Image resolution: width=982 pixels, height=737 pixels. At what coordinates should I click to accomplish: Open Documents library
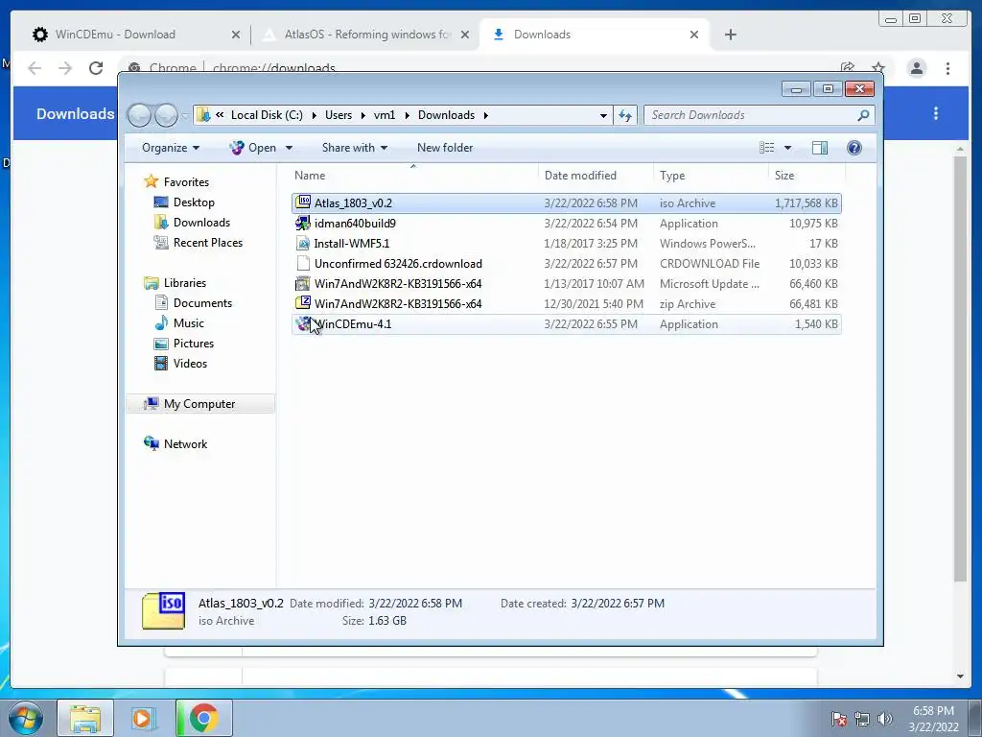[202, 302]
